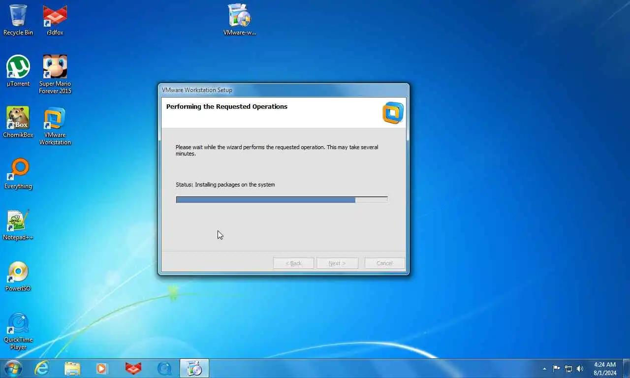Select Super Mario Forever 2015 shortcut
The width and height of the screenshot is (630, 378).
55,74
